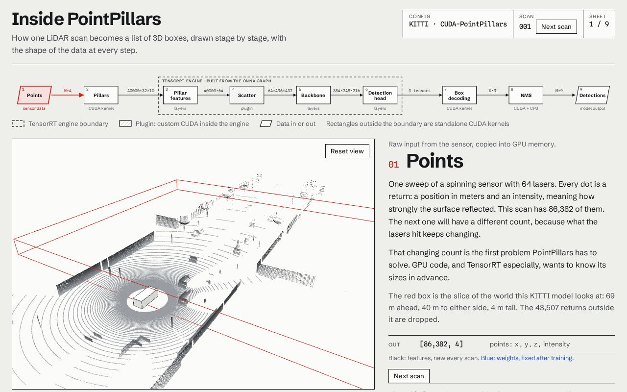Click the 'sensor data' caption under Points
The image size is (627, 392).
pos(34,108)
